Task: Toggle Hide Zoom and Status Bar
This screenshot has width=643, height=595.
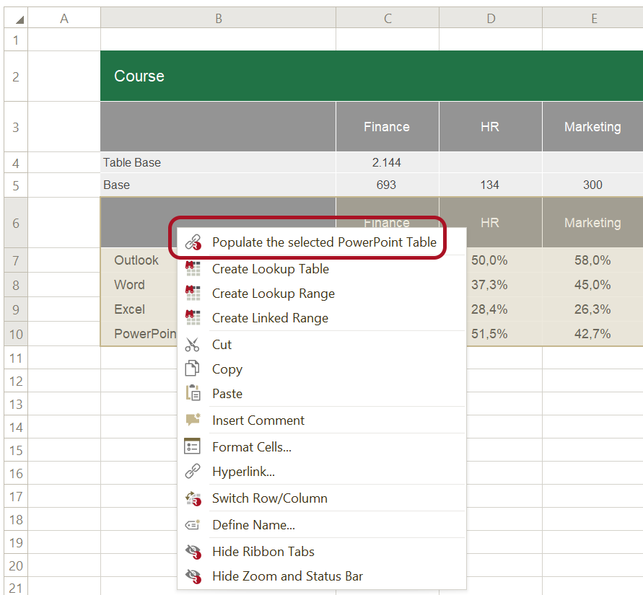Action: 287,576
